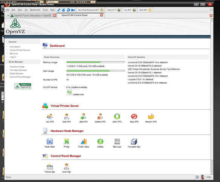Click the Dashboard monitor icon
The height and width of the screenshot is (182, 220).
coord(45,46)
